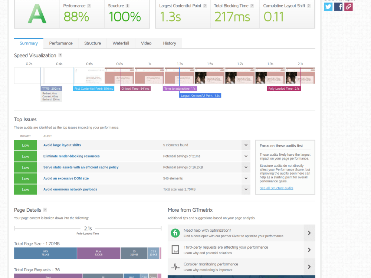This screenshot has width=371, height=278.
Task: Click the Fiverr logo icon
Action: click(x=175, y=233)
